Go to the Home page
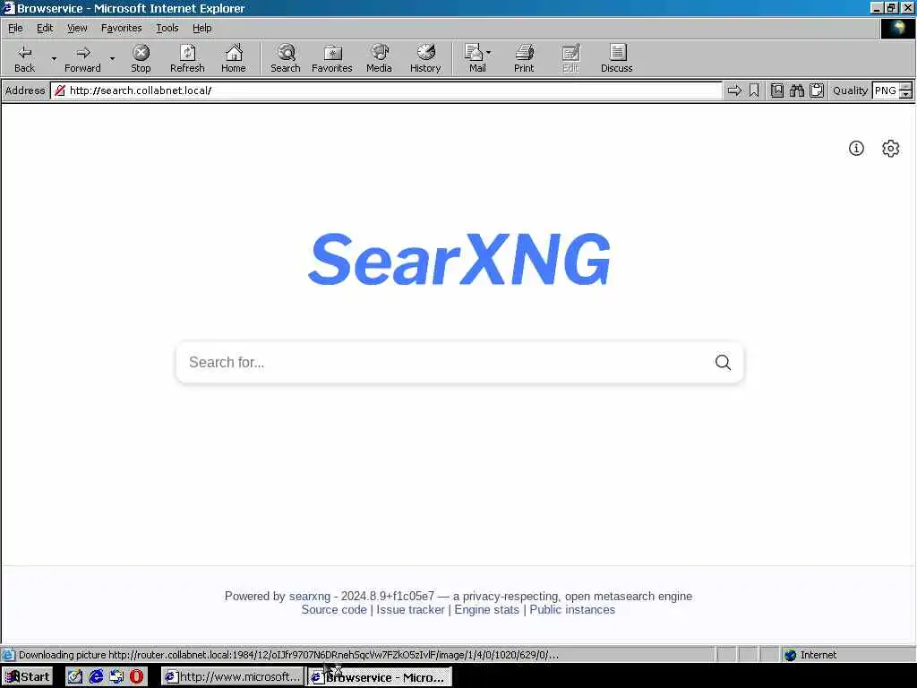Screen dimensions: 917x688 point(234,58)
